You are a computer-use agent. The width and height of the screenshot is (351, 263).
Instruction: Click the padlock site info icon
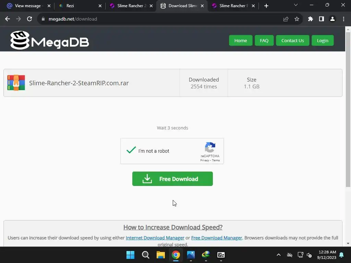43,19
